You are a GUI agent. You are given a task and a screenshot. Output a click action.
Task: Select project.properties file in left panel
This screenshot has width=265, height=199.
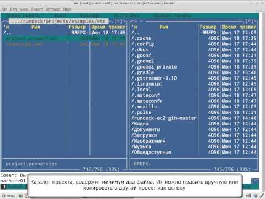click(65, 38)
